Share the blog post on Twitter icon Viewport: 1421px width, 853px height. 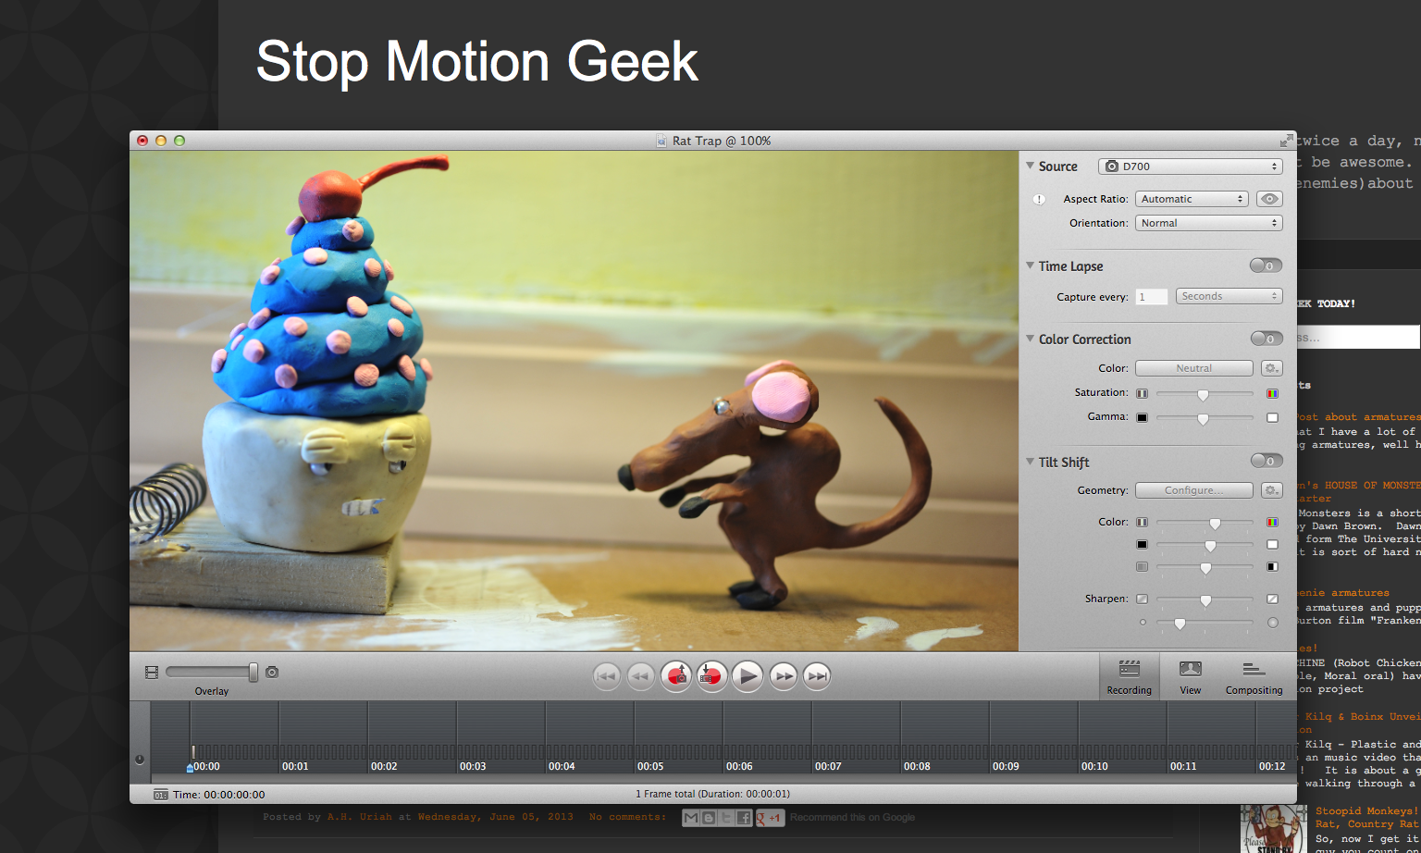click(726, 818)
